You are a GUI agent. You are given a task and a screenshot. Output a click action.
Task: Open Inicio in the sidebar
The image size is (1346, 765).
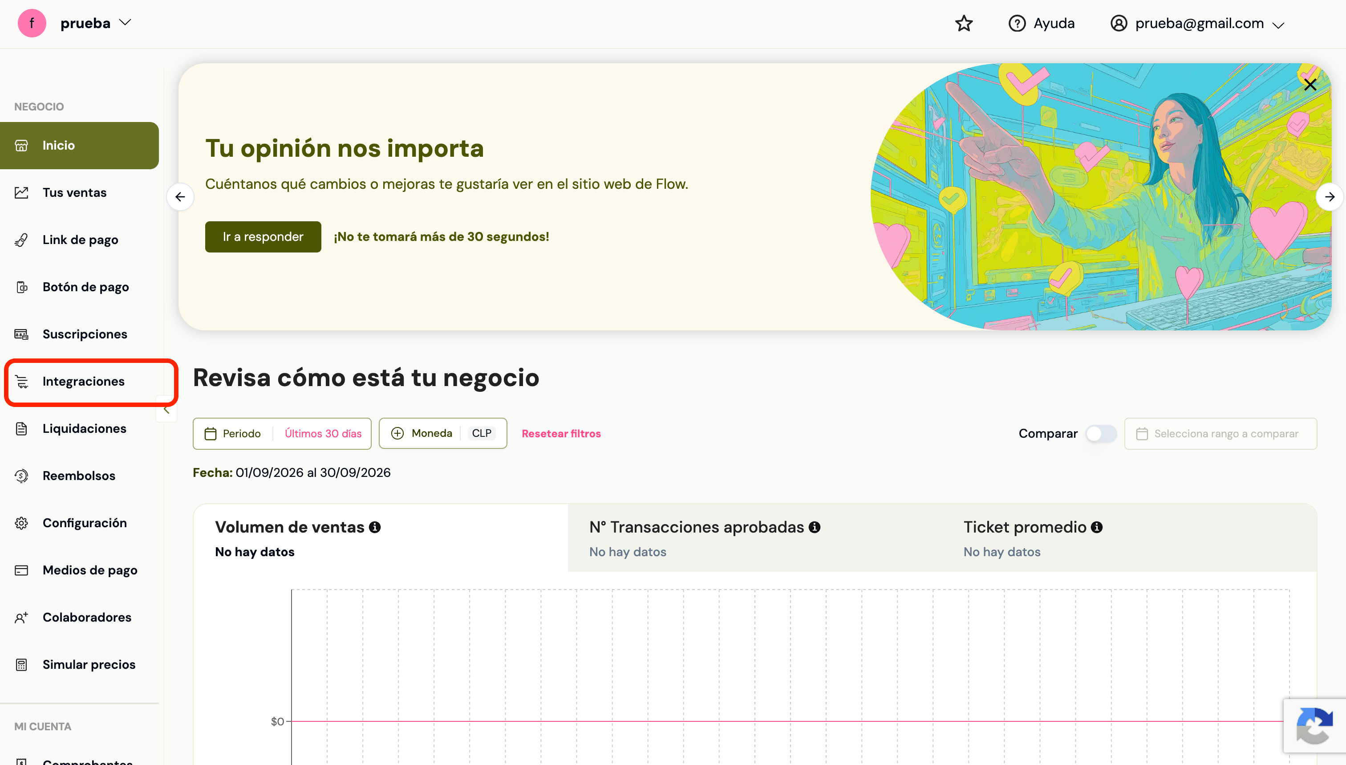coord(79,146)
